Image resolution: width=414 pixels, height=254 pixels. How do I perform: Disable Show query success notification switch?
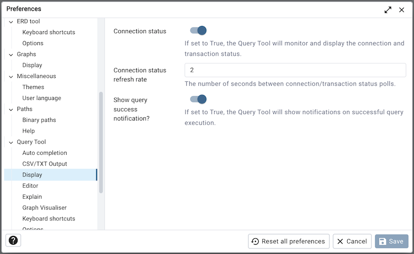(x=199, y=99)
